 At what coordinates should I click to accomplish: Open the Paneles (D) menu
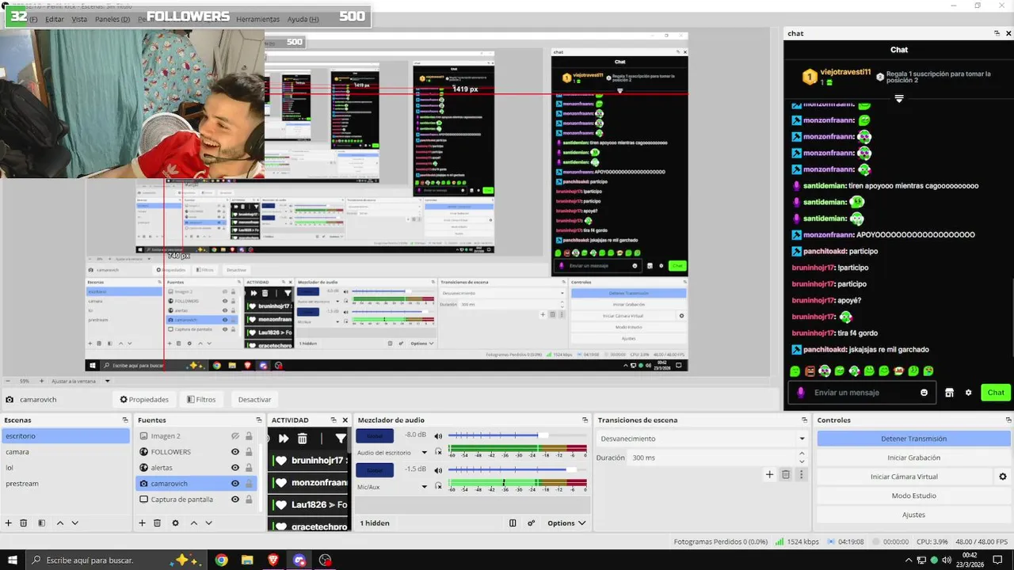(113, 19)
